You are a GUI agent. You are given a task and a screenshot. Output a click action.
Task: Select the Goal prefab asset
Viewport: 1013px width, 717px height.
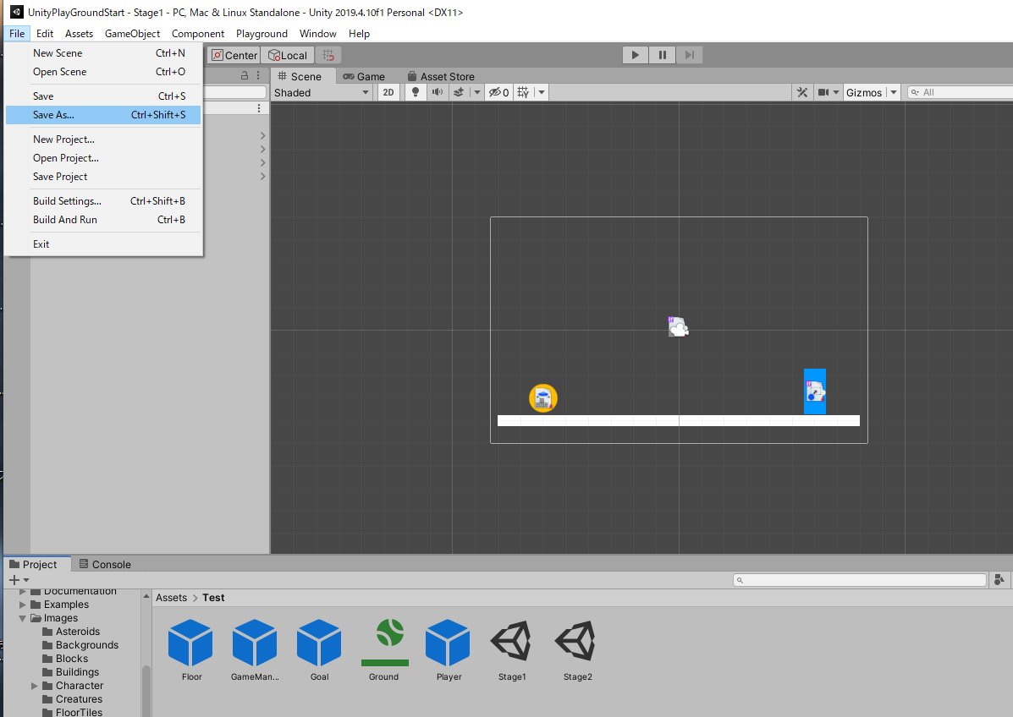(x=319, y=649)
